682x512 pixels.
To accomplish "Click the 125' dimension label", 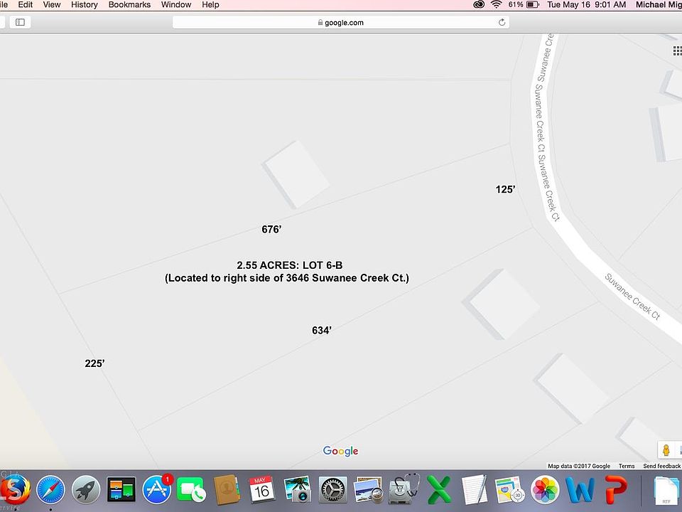I will point(505,189).
